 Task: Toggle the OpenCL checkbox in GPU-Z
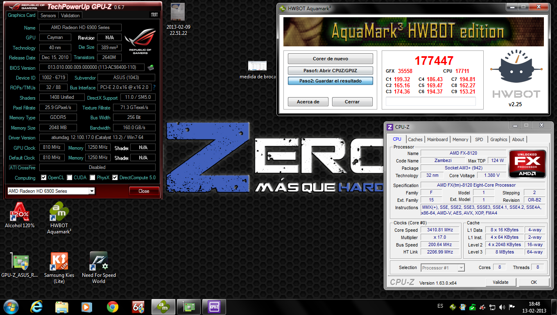point(44,178)
